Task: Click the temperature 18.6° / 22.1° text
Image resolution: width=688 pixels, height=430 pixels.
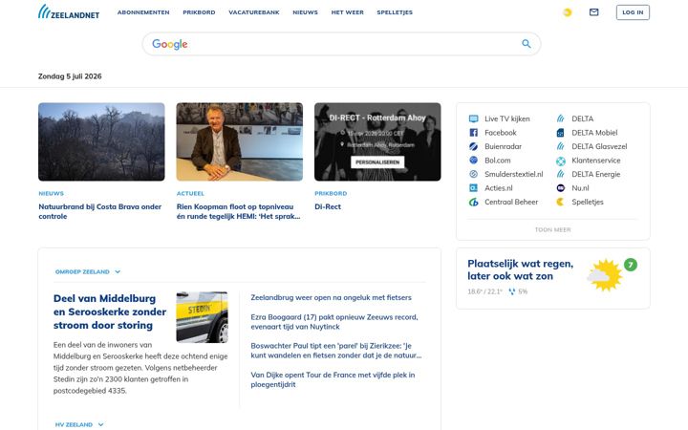Action: point(484,291)
